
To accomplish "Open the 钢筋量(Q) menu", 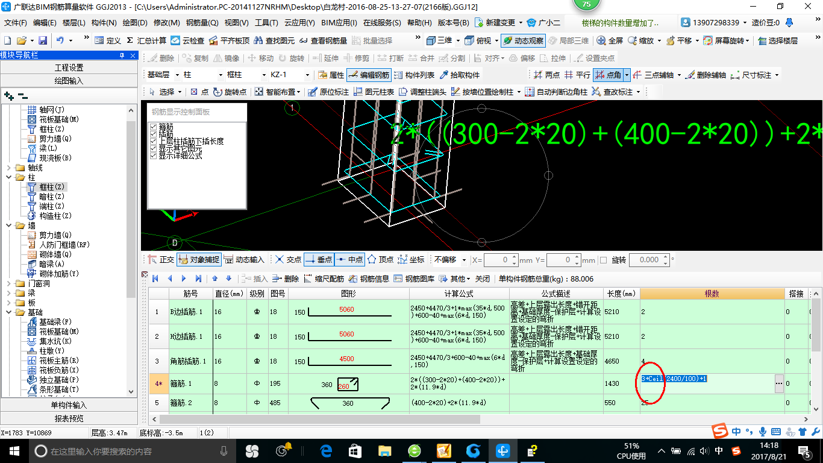I will click(x=202, y=23).
